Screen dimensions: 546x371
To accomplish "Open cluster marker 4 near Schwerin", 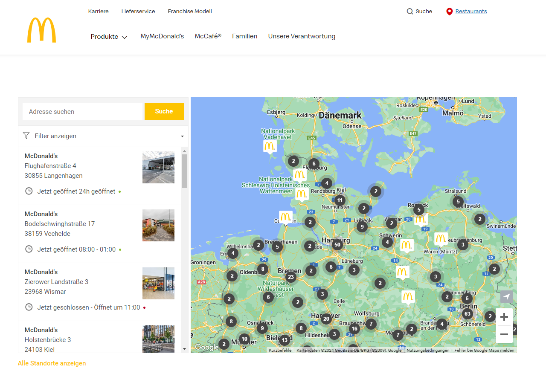I will (387, 242).
